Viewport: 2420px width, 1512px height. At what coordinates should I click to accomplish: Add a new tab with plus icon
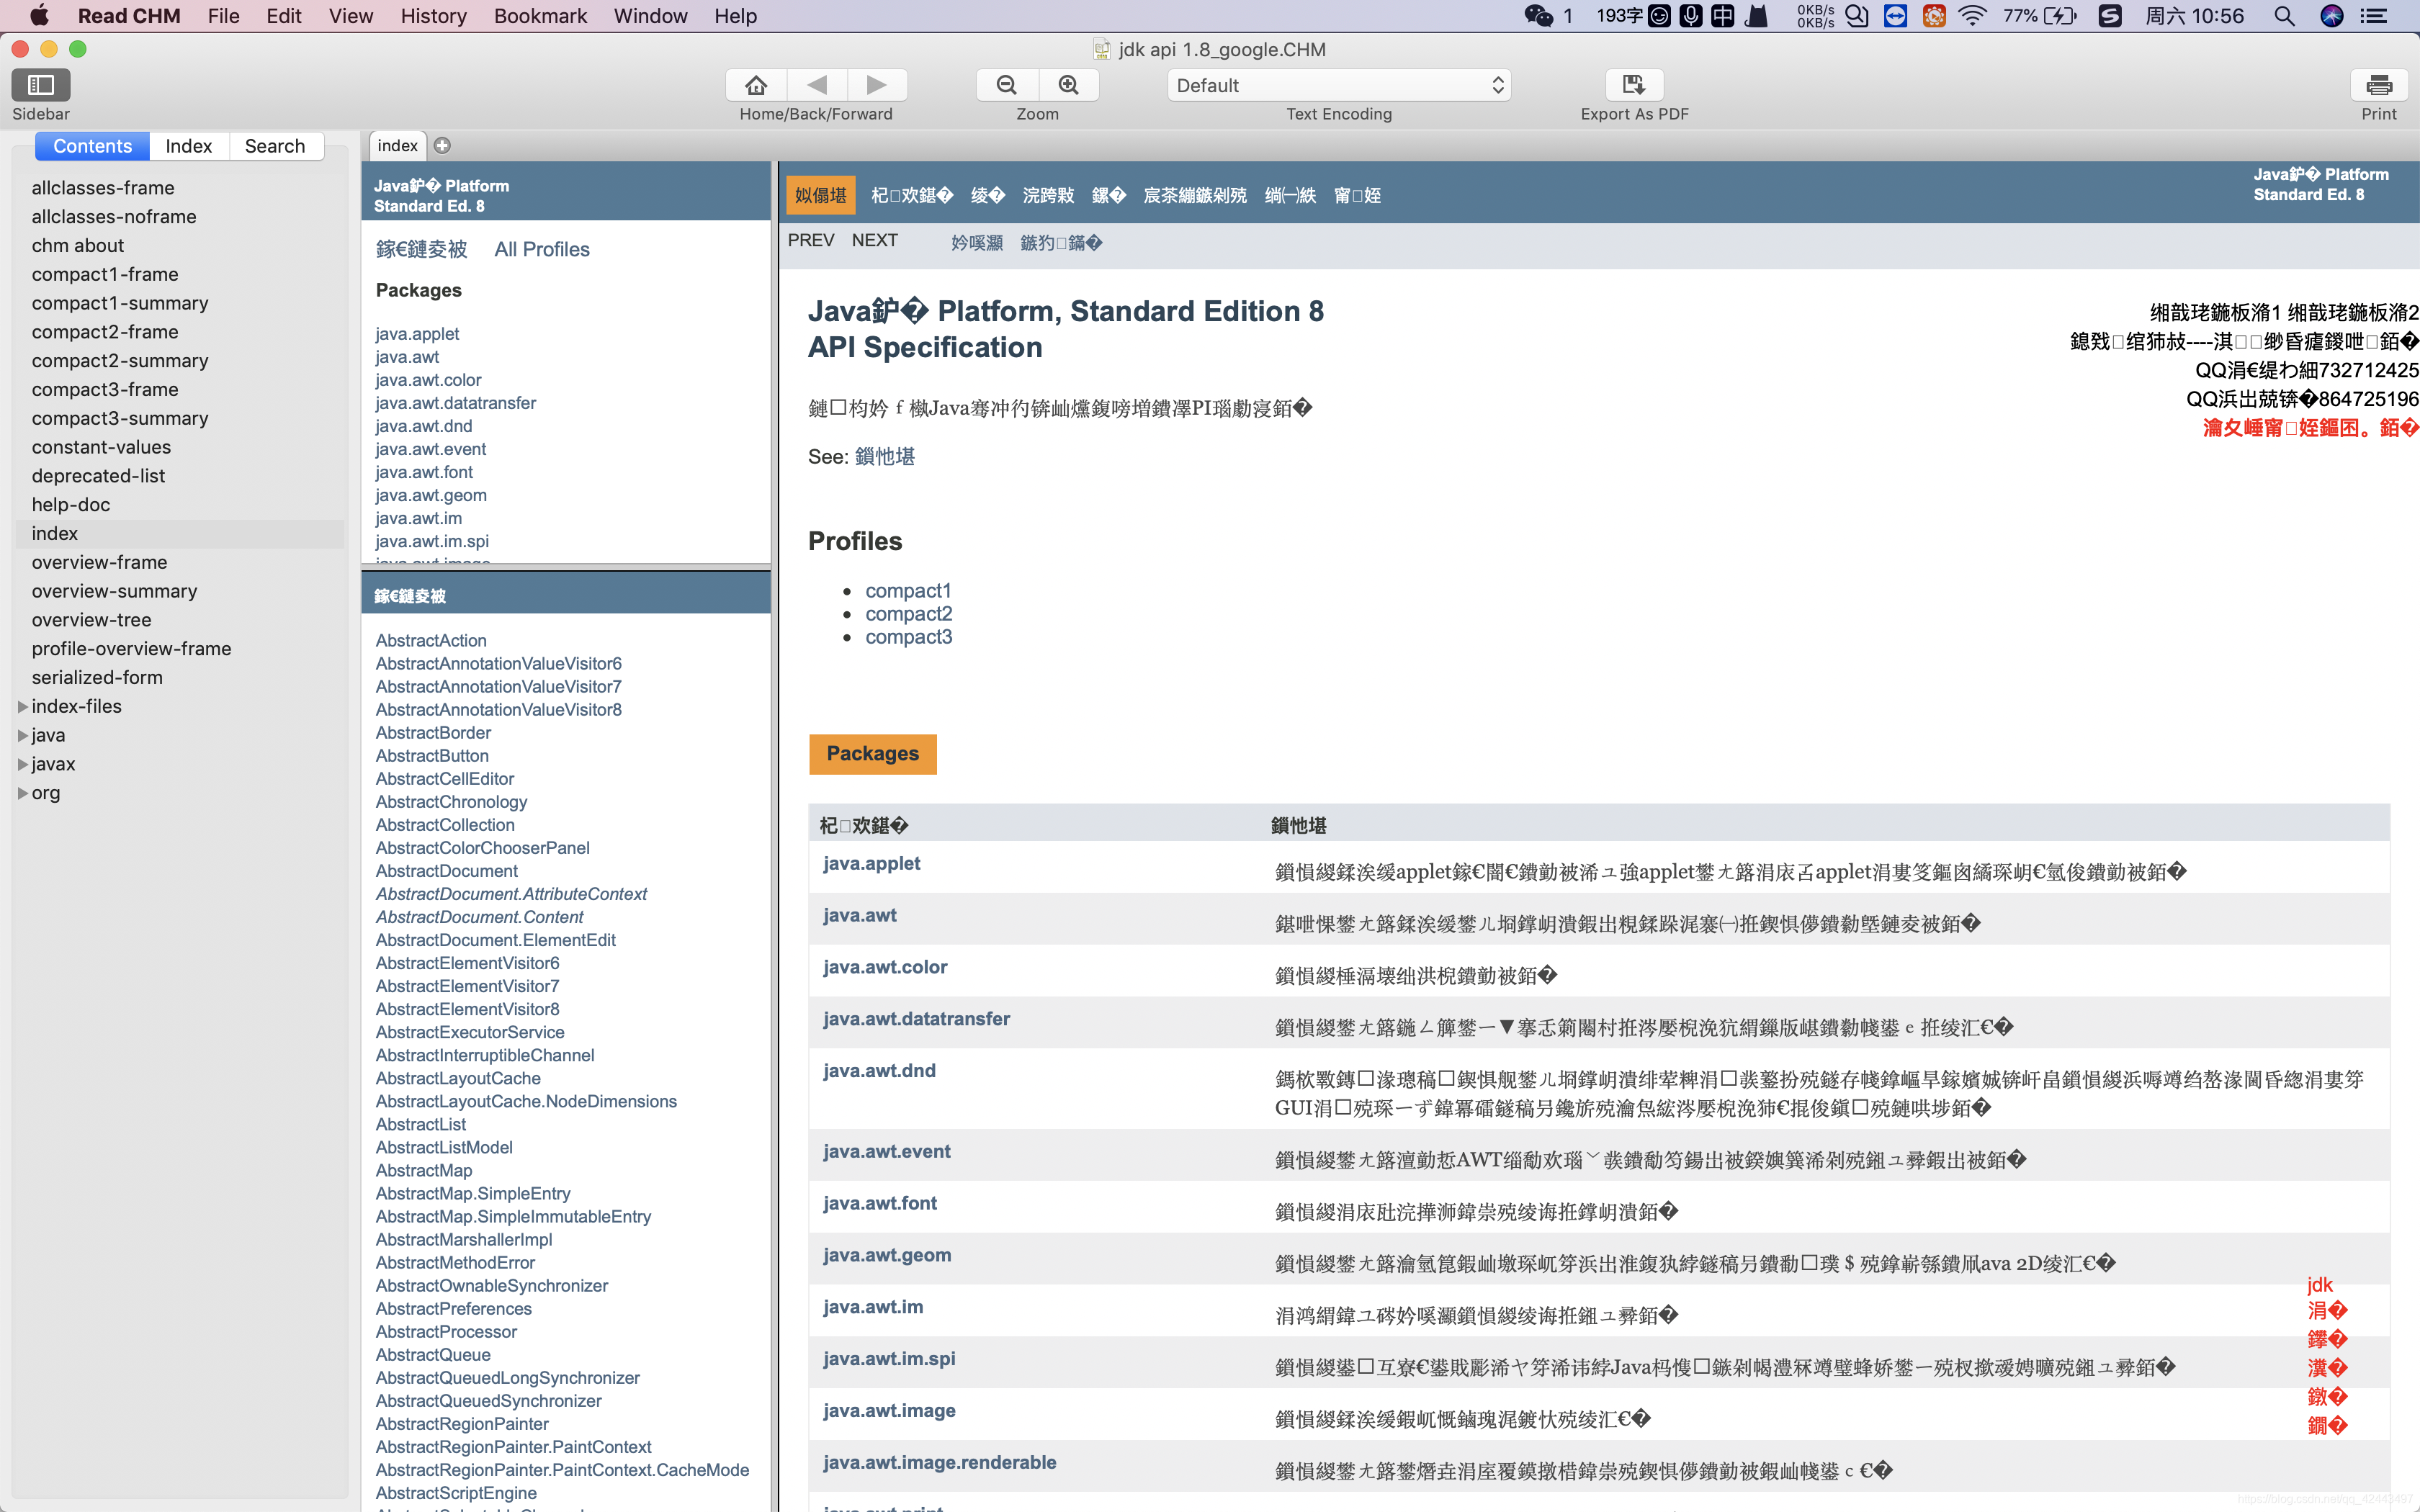click(442, 146)
